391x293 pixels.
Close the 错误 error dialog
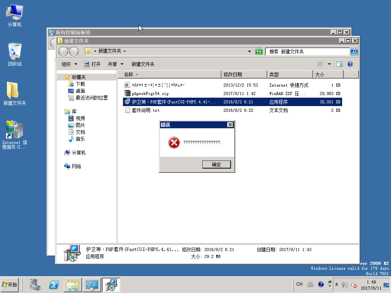[x=230, y=125]
